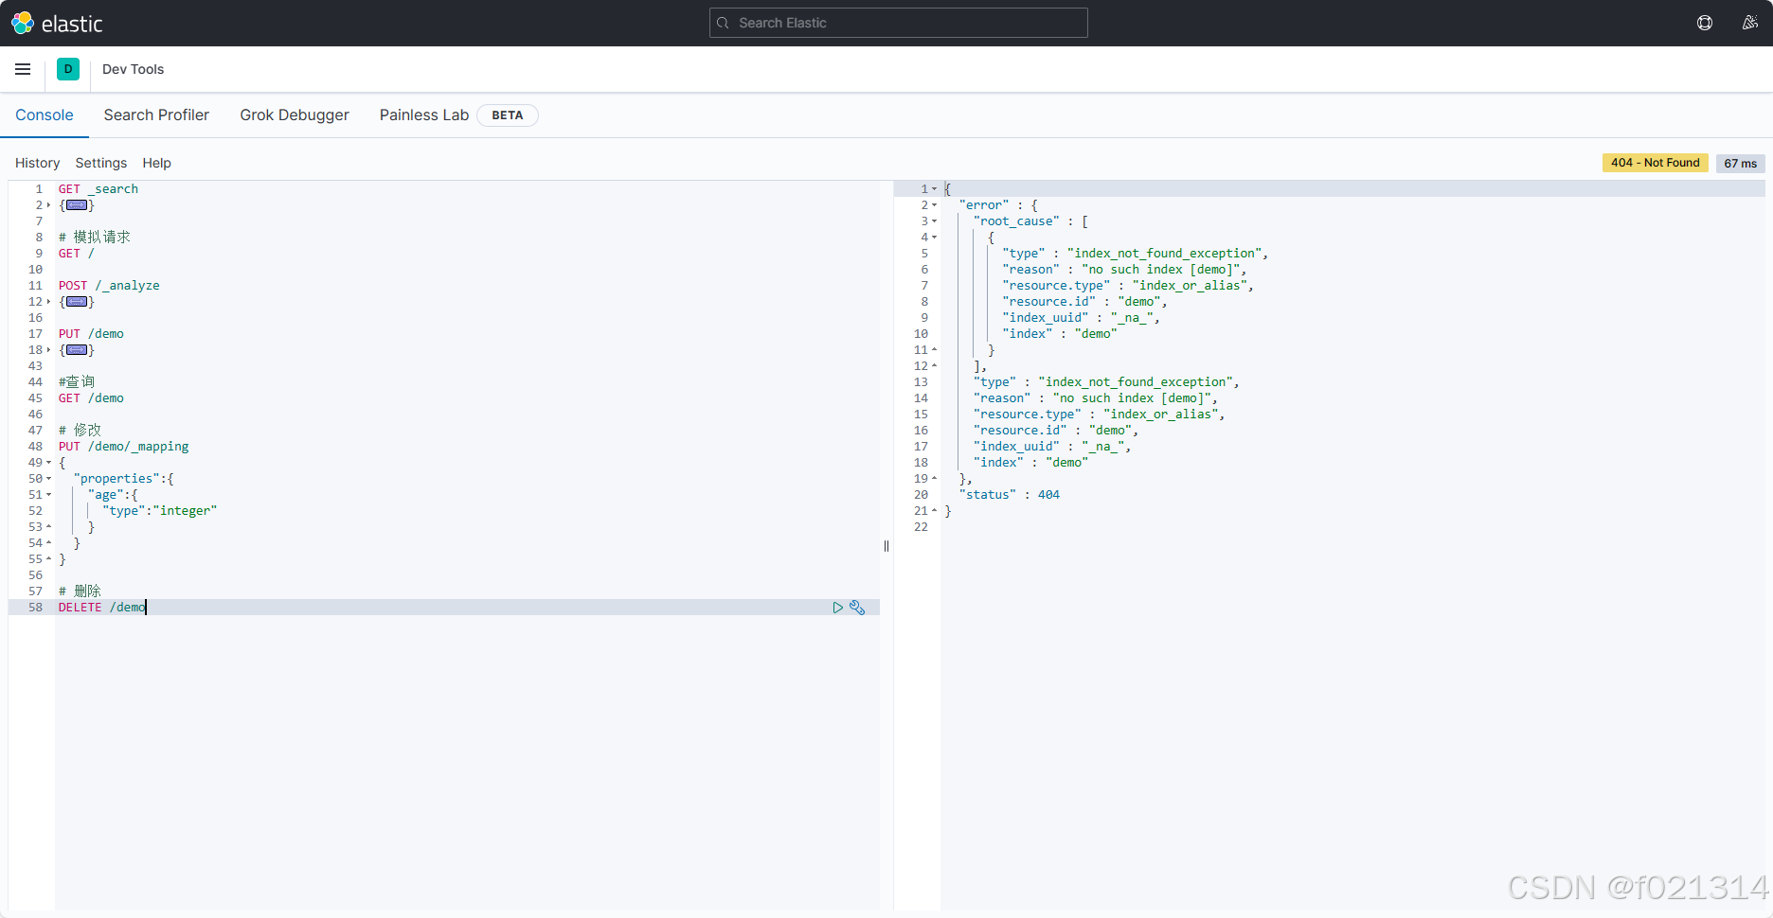
Task: Open the wrench request options menu
Action: (857, 608)
